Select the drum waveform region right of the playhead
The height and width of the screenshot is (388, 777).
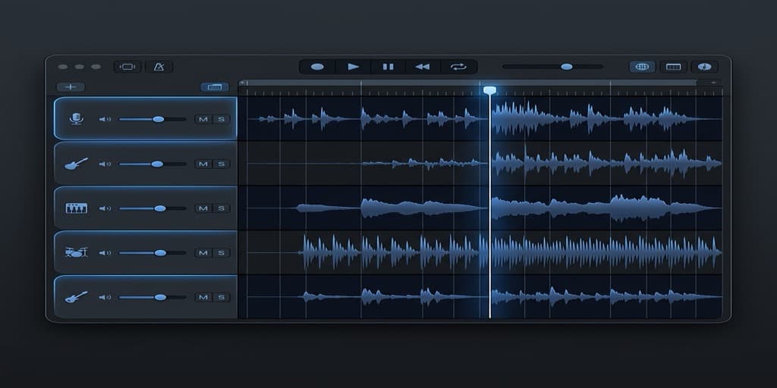click(606, 252)
